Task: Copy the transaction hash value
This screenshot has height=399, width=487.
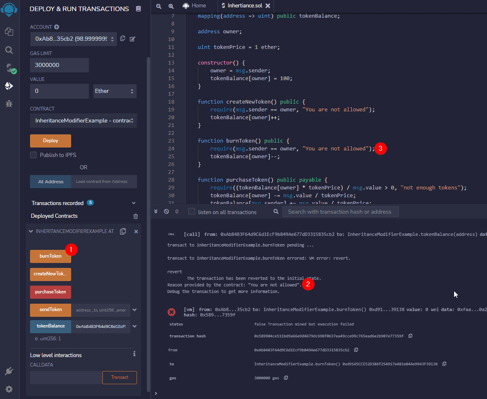Action: [x=410, y=336]
